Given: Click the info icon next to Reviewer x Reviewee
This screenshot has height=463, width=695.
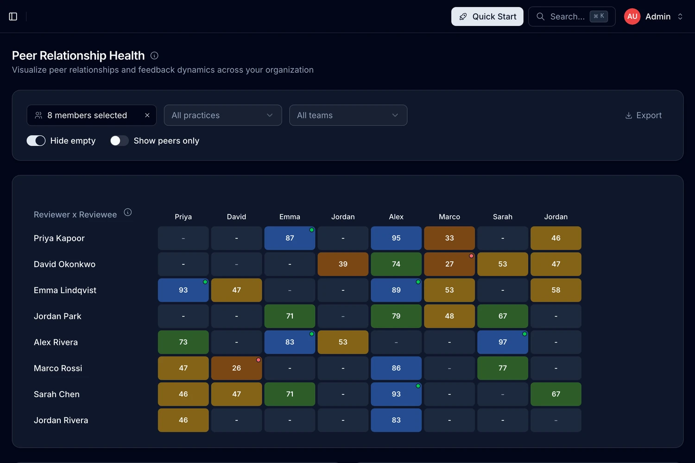Looking at the screenshot, I should pyautogui.click(x=128, y=213).
